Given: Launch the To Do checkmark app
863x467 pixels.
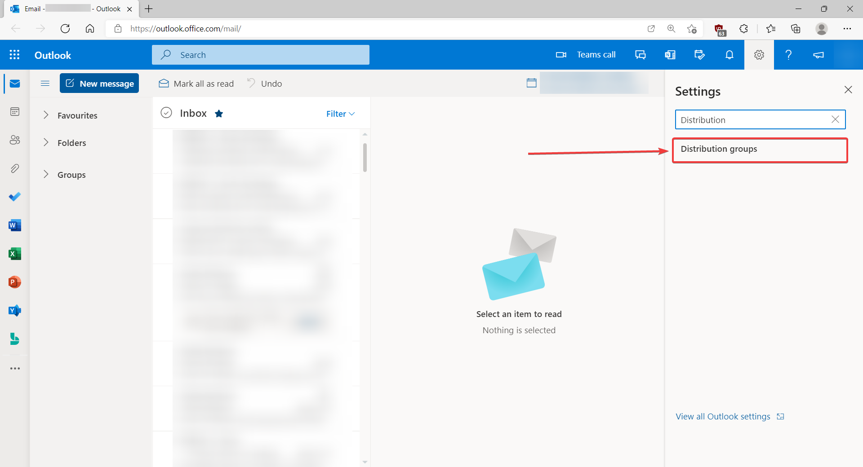Looking at the screenshot, I should [15, 197].
